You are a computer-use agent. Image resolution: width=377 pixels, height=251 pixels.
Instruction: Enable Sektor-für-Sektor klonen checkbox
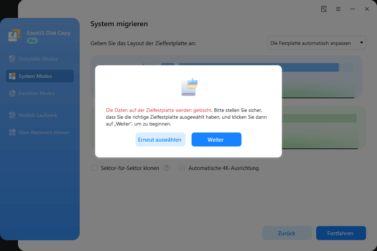(x=94, y=168)
